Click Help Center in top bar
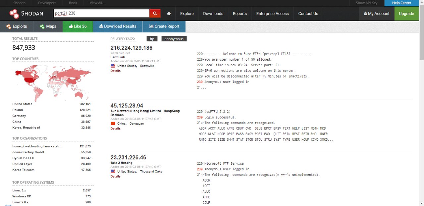The width and height of the screenshot is (424, 206). pyautogui.click(x=401, y=3)
